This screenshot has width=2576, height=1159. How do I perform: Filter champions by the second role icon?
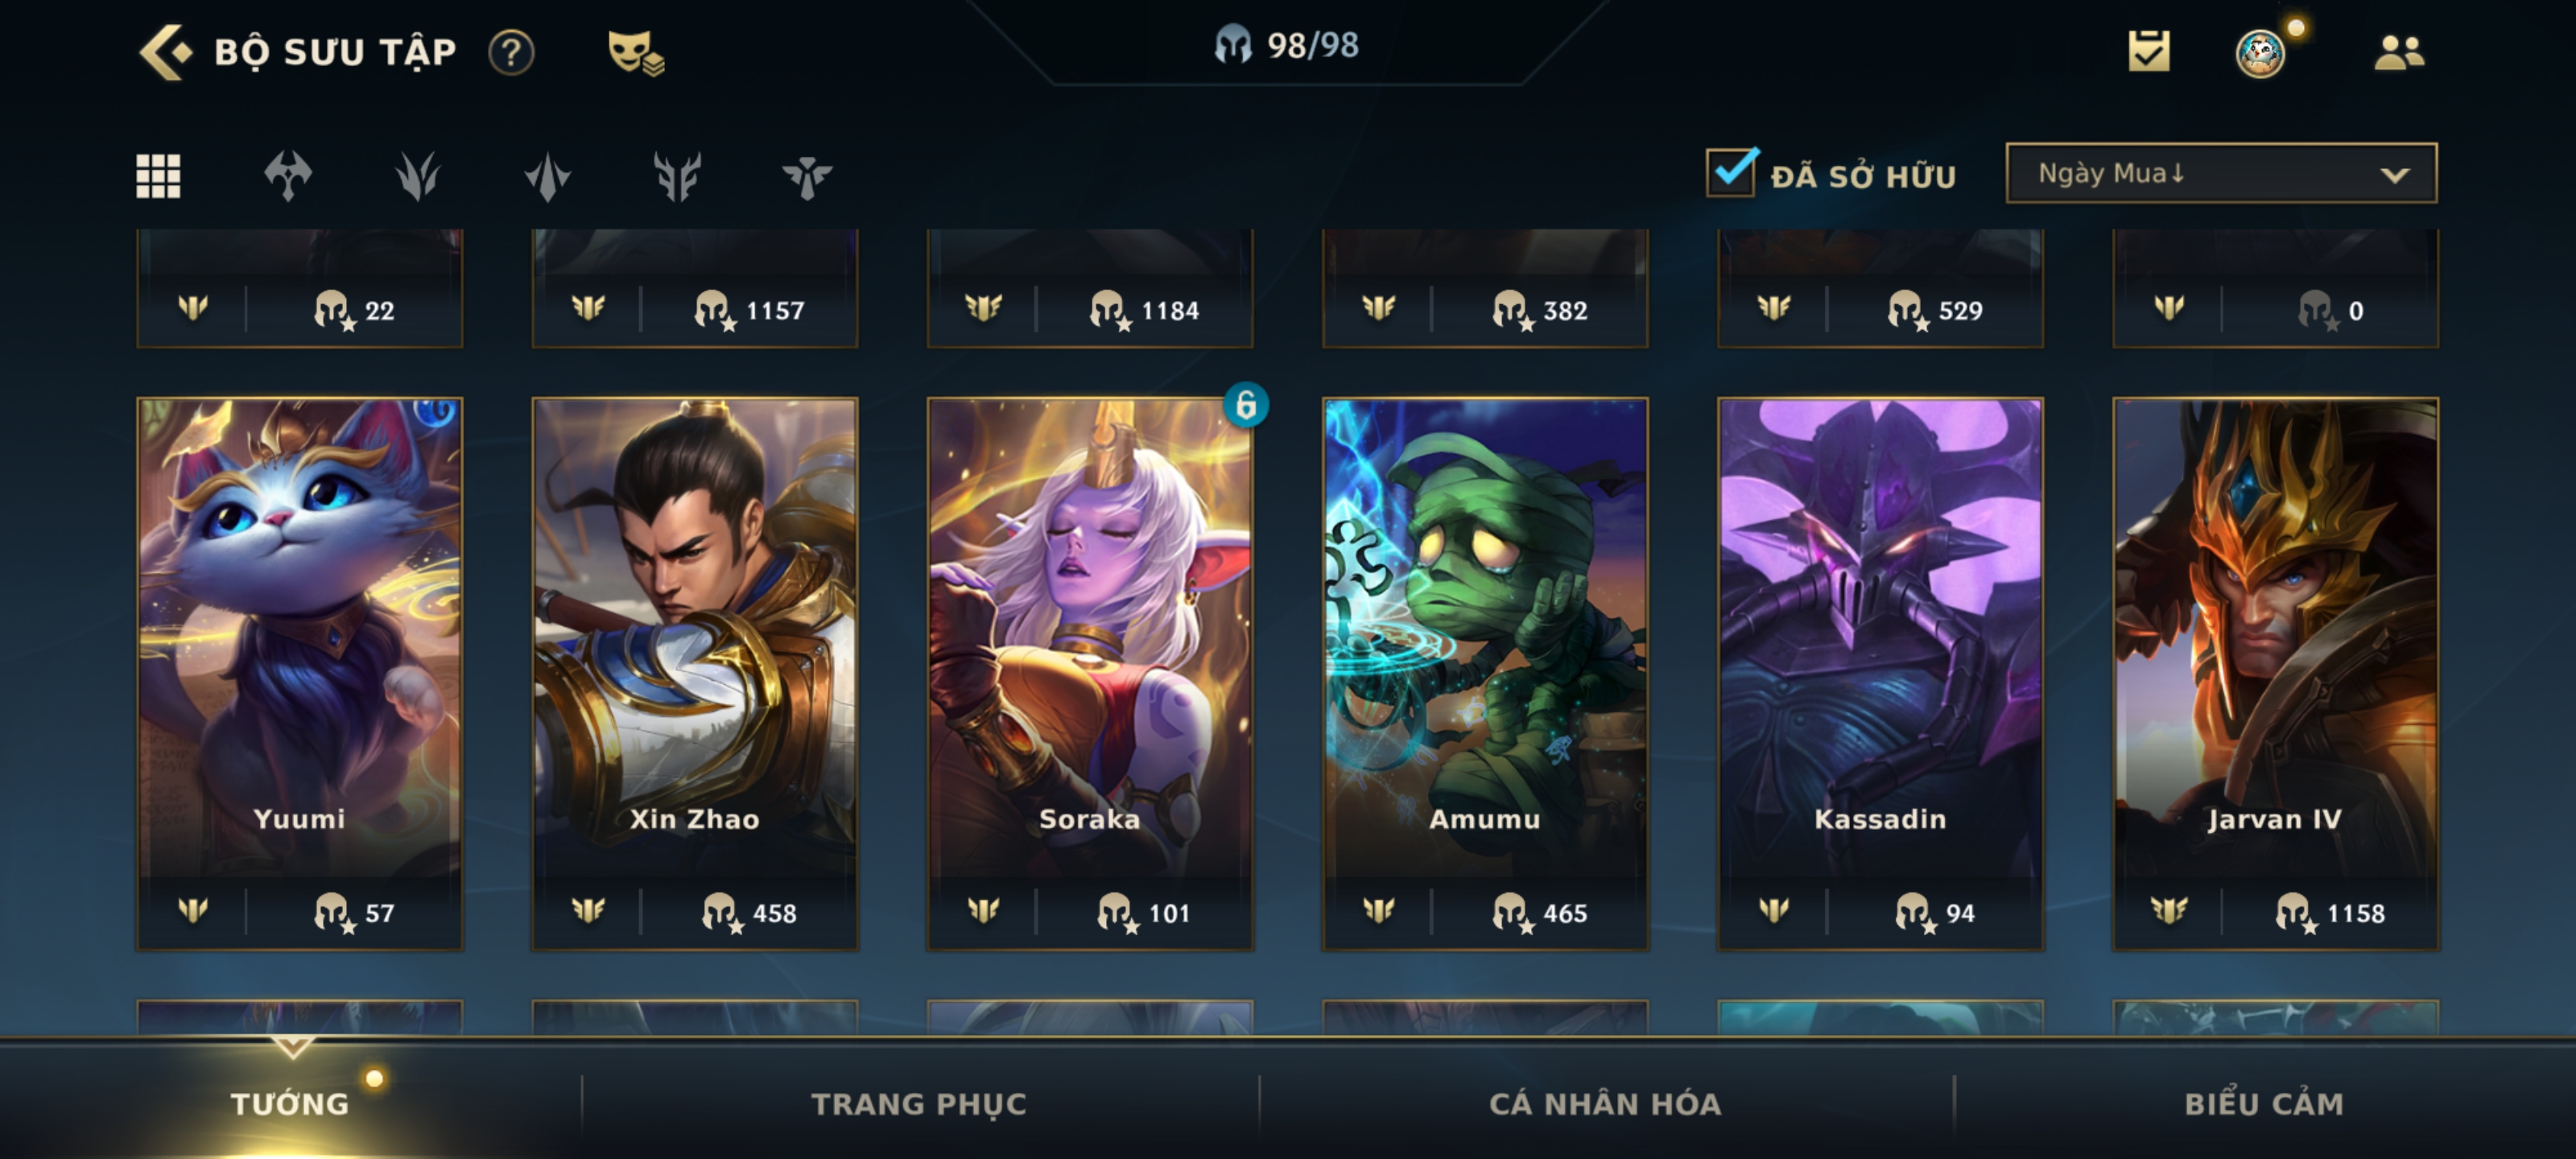point(417,176)
